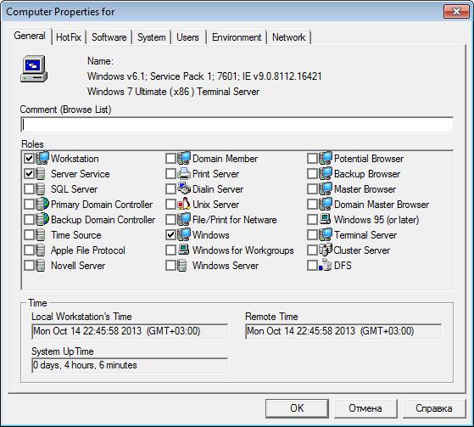Click the Windows 7 Ultimate text line
Viewport: 474px width, 427px height.
[174, 92]
